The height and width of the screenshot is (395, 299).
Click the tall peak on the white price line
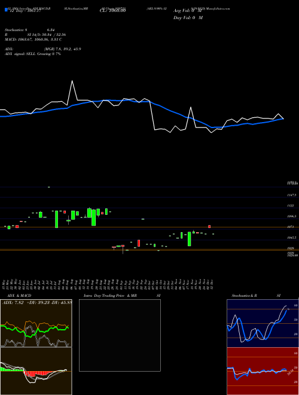point(72,81)
